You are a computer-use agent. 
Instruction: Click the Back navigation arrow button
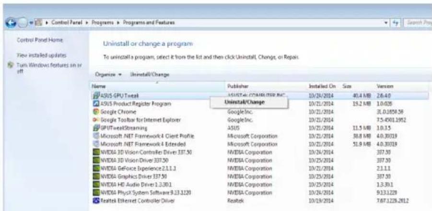11,23
